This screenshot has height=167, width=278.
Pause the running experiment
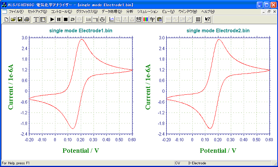pos(59,19)
